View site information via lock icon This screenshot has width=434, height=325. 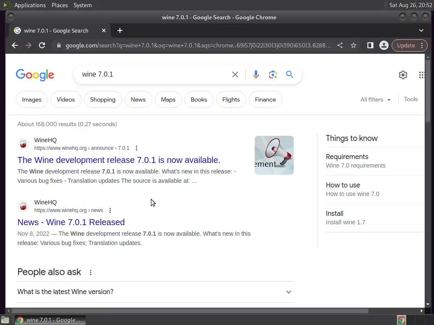[58, 45]
